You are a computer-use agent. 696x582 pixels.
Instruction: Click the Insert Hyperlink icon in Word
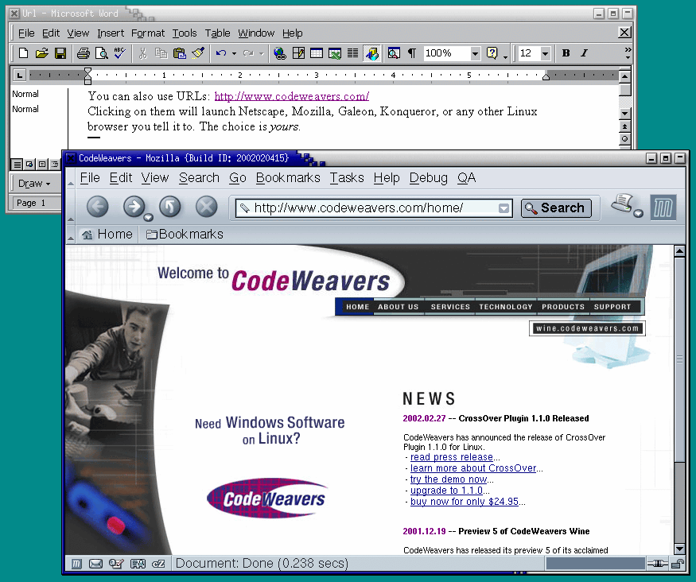pos(280,52)
